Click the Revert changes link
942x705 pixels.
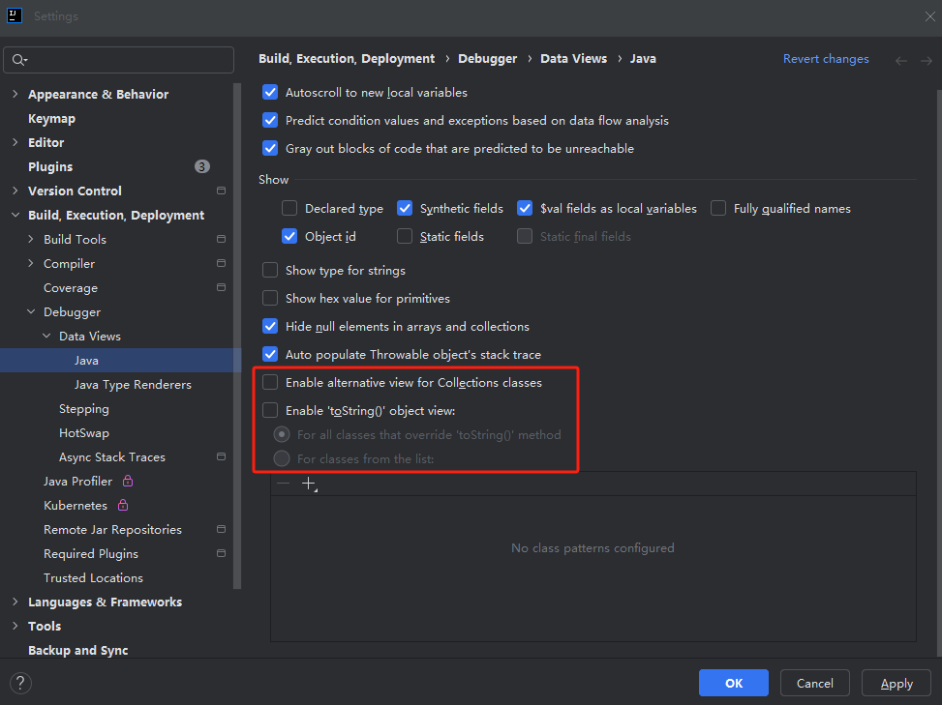(825, 59)
